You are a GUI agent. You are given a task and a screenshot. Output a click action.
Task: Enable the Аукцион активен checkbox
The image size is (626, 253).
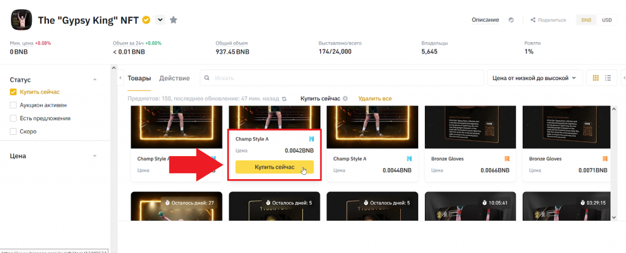[13, 105]
